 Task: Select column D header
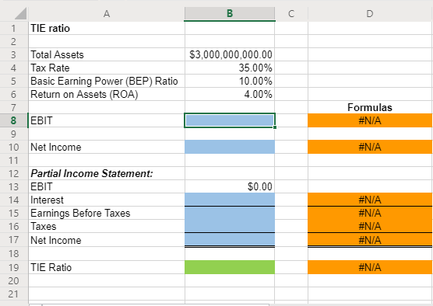click(370, 13)
